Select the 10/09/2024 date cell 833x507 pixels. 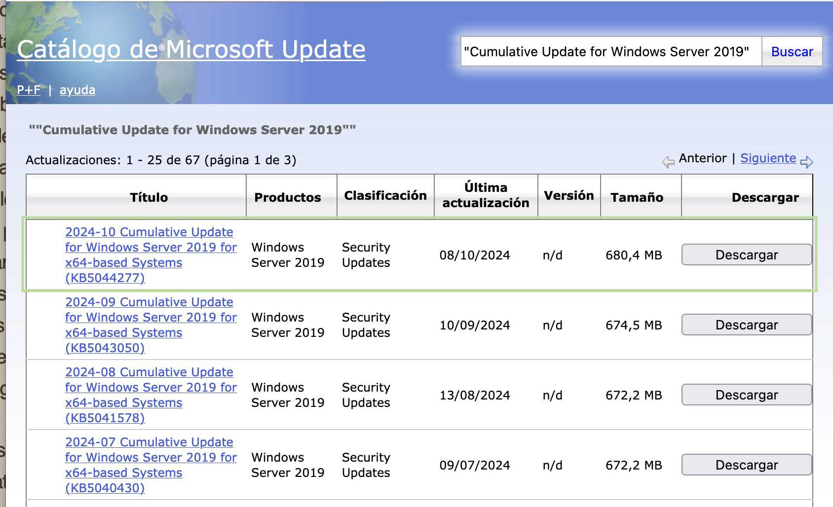[x=475, y=325]
